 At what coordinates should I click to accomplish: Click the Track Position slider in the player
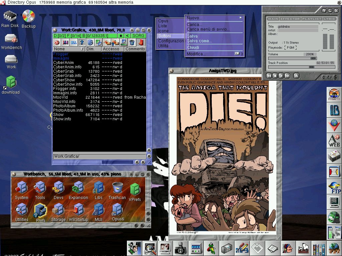coord(302,67)
